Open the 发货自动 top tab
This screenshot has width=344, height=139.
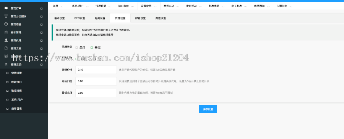click(x=169, y=6)
